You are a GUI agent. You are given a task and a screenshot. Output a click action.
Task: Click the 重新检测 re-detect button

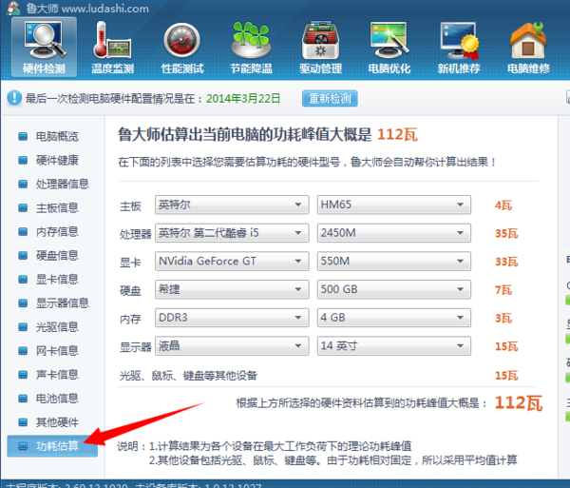331,99
